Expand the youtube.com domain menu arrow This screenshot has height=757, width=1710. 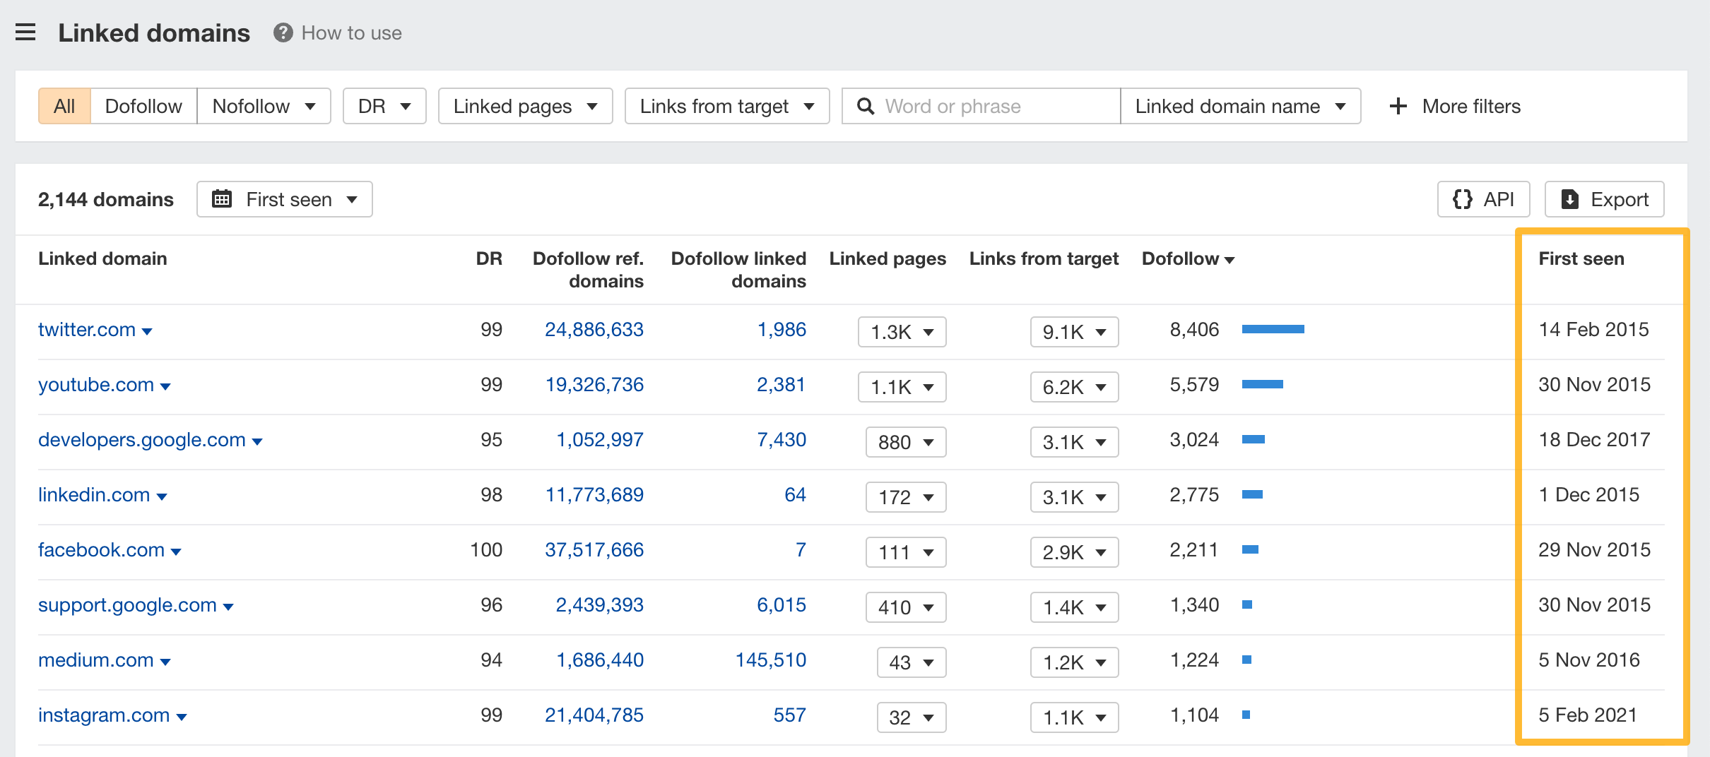[165, 386]
